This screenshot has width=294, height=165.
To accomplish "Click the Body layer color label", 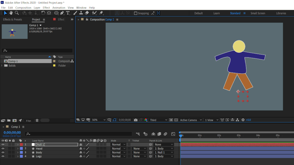I will click(21, 152).
